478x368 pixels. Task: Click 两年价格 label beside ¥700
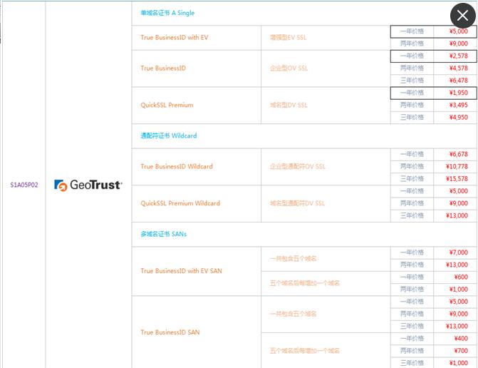[412, 351]
